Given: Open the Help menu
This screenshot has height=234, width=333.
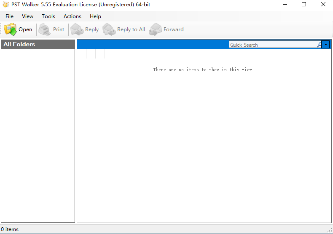Looking at the screenshot, I should [x=95, y=16].
